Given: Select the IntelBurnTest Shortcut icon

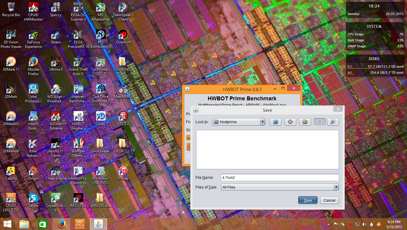Looking at the screenshot, I should point(78,175).
